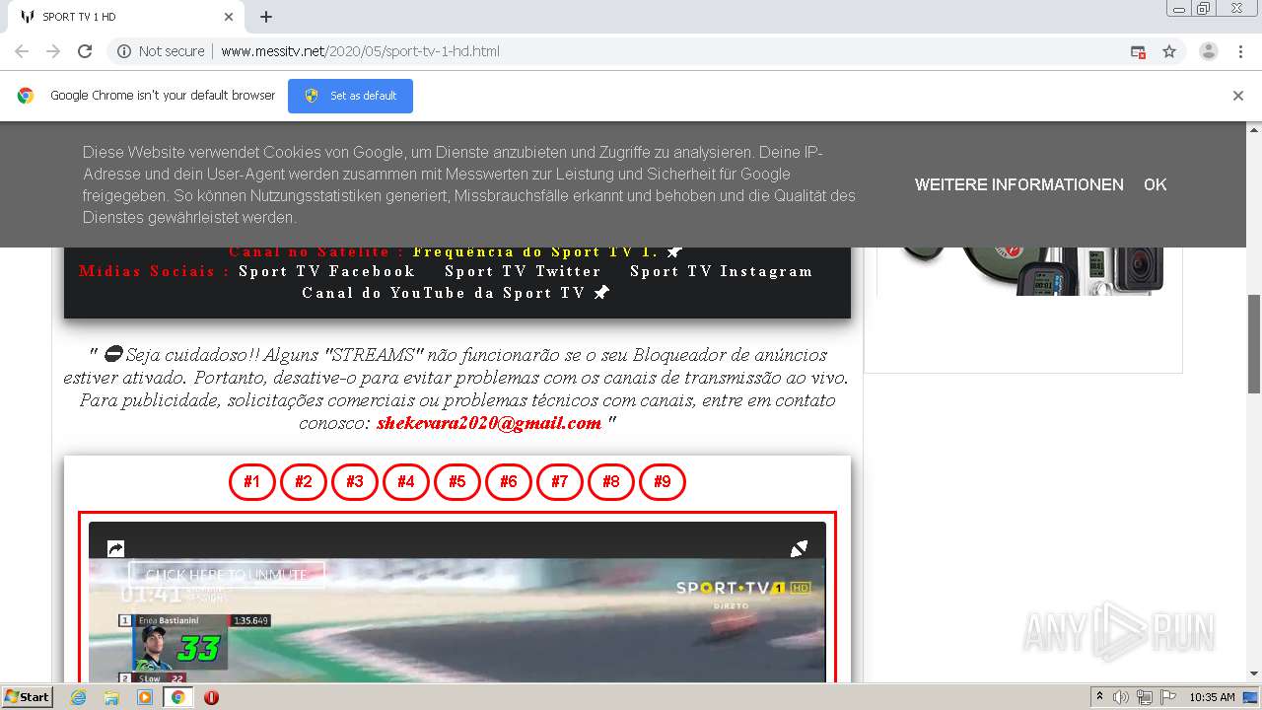
Task: Click the pop-up blocked icon in address bar
Action: 1138,51
